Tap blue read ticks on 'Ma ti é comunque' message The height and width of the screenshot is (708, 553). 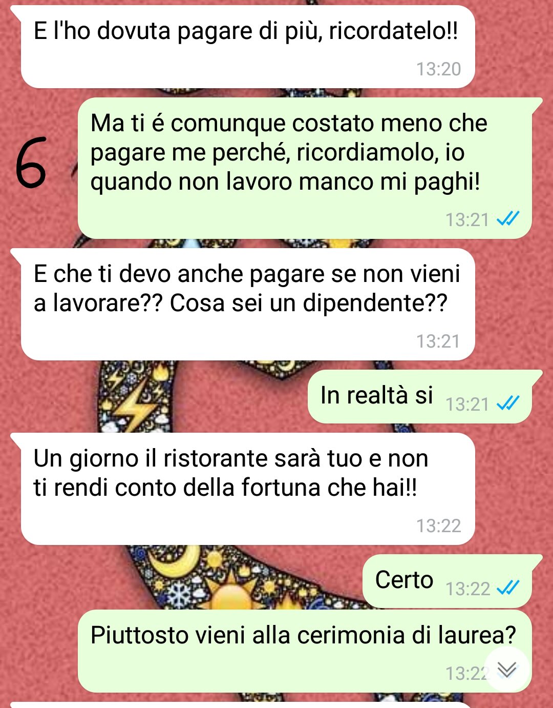pyautogui.click(x=508, y=219)
